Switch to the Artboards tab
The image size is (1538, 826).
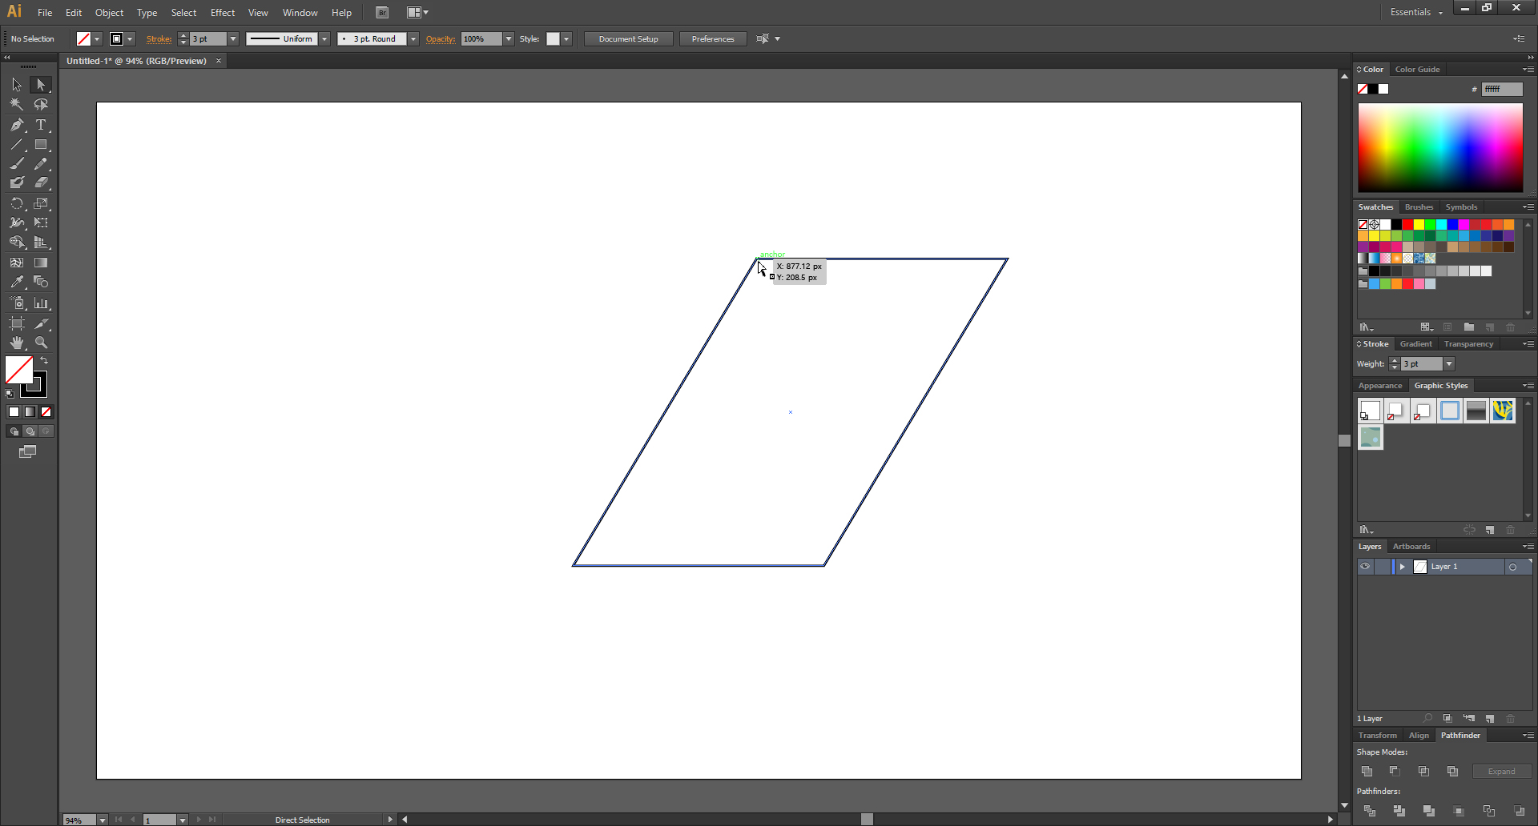[x=1411, y=547]
